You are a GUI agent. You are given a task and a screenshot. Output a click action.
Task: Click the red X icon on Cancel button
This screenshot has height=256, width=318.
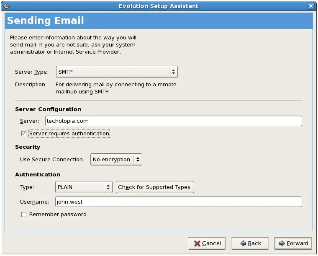click(x=197, y=243)
